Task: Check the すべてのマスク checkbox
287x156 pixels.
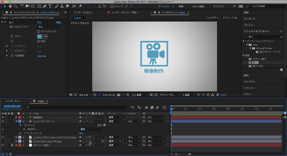Action: pos(39,32)
